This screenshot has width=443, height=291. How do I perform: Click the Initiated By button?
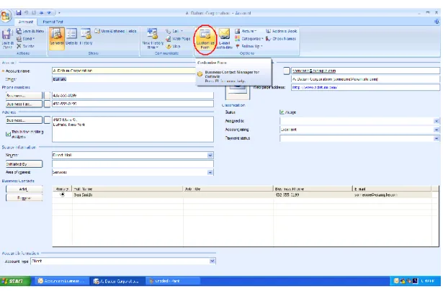tap(24, 164)
